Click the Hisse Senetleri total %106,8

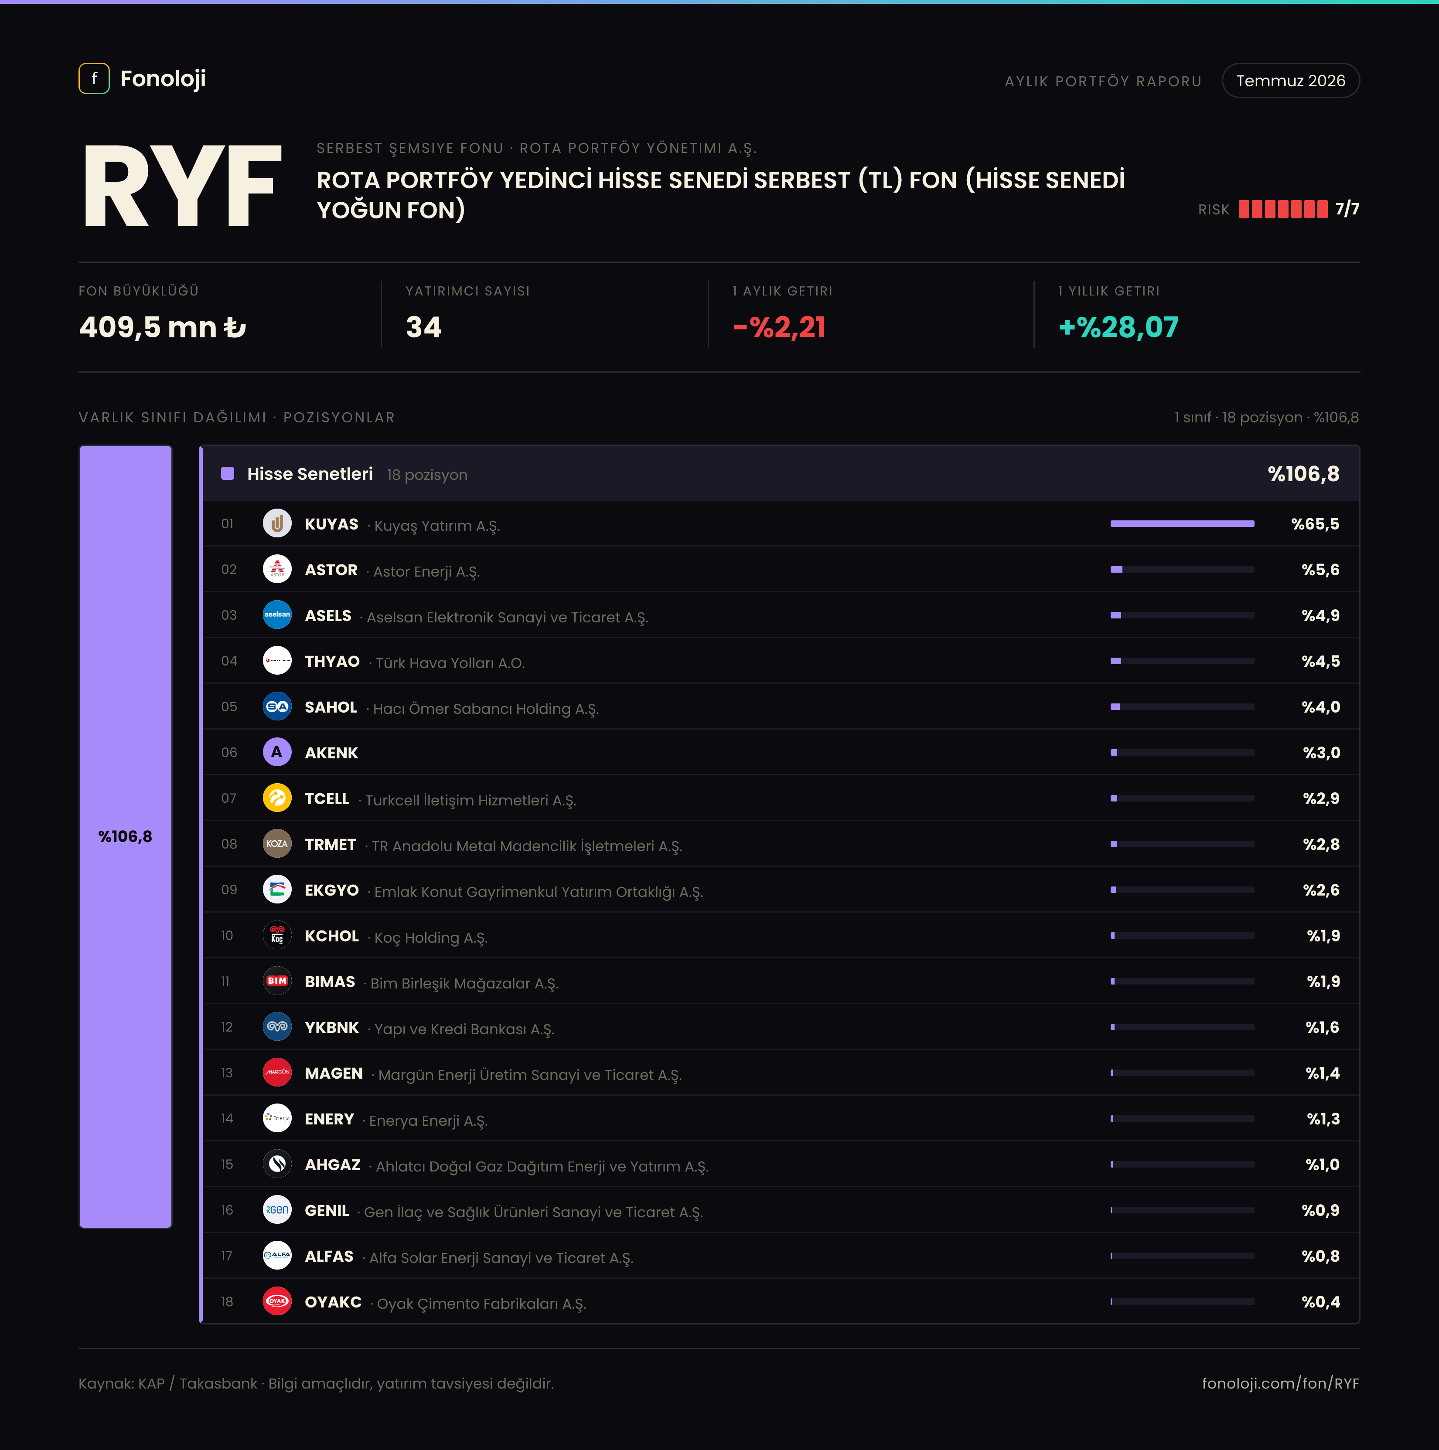[1303, 474]
